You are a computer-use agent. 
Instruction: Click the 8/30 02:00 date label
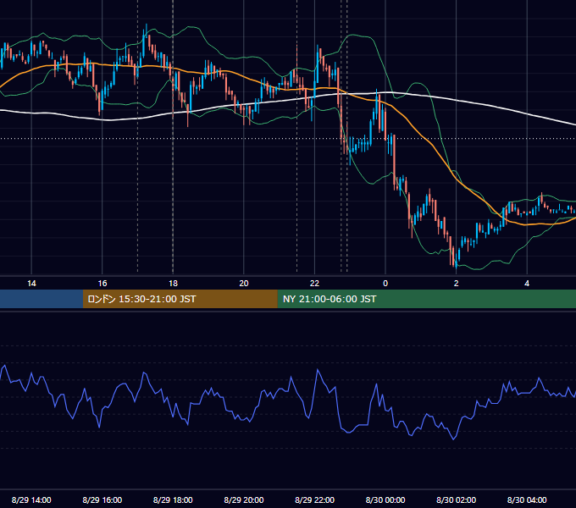coord(457,500)
